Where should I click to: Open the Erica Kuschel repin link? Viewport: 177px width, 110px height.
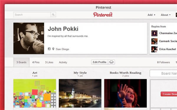tap(168, 49)
